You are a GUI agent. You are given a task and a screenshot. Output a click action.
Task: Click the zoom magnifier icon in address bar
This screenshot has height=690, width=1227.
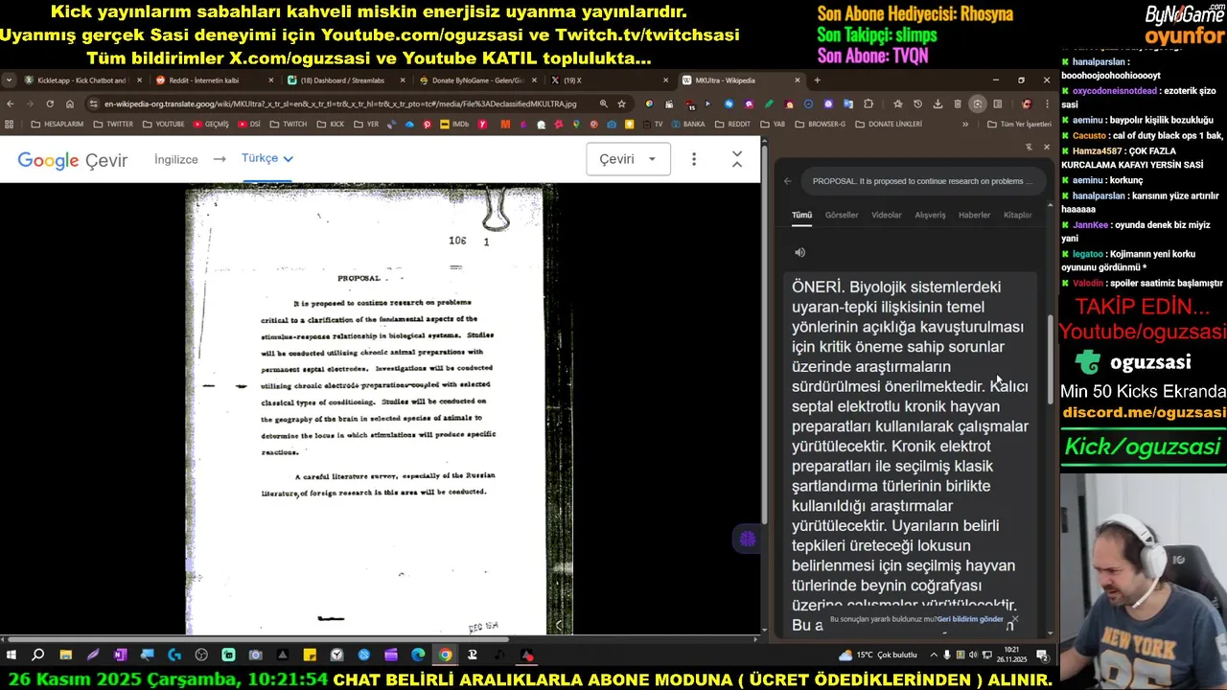(x=603, y=103)
